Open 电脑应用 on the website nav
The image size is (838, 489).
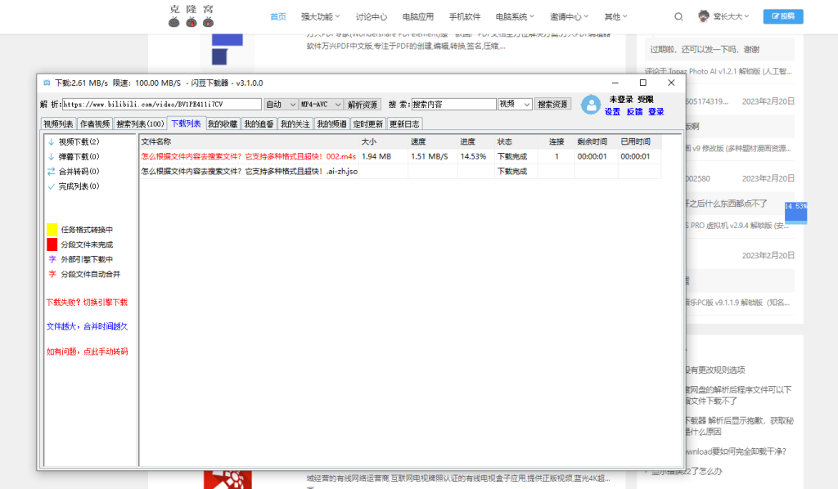pos(418,16)
